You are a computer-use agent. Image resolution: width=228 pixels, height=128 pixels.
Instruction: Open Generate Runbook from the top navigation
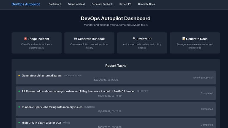pyautogui.click(x=102, y=4)
